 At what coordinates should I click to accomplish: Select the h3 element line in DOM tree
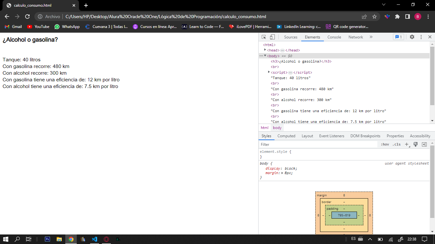pyautogui.click(x=301, y=61)
